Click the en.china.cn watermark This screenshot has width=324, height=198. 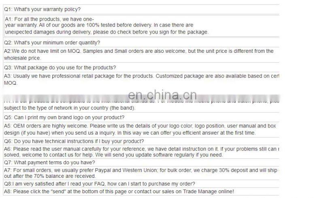pos(162,95)
